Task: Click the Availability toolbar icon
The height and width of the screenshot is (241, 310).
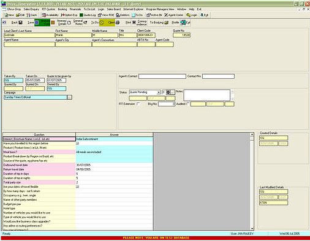Action: (x=50, y=15)
